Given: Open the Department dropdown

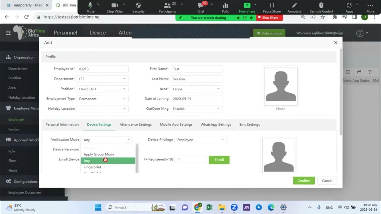Looking at the screenshot, I should pos(102,79).
